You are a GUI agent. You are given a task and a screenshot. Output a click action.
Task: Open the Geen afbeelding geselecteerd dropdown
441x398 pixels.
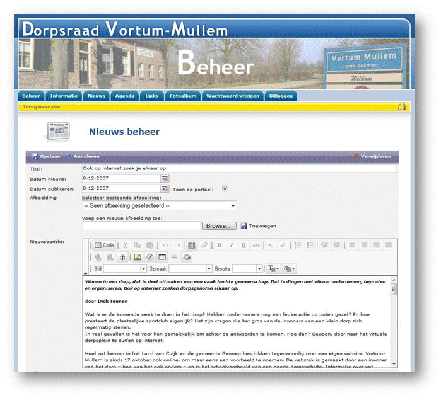(x=159, y=205)
